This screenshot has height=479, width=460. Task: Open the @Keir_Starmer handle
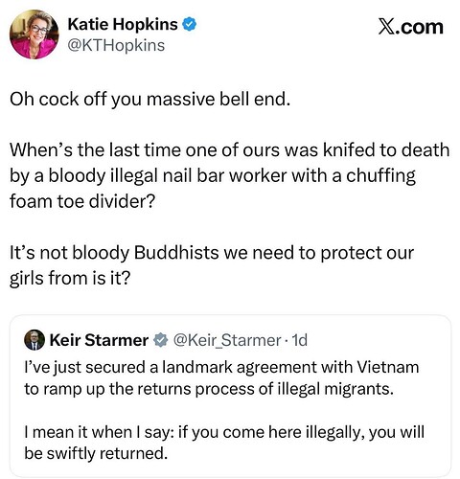(227, 340)
